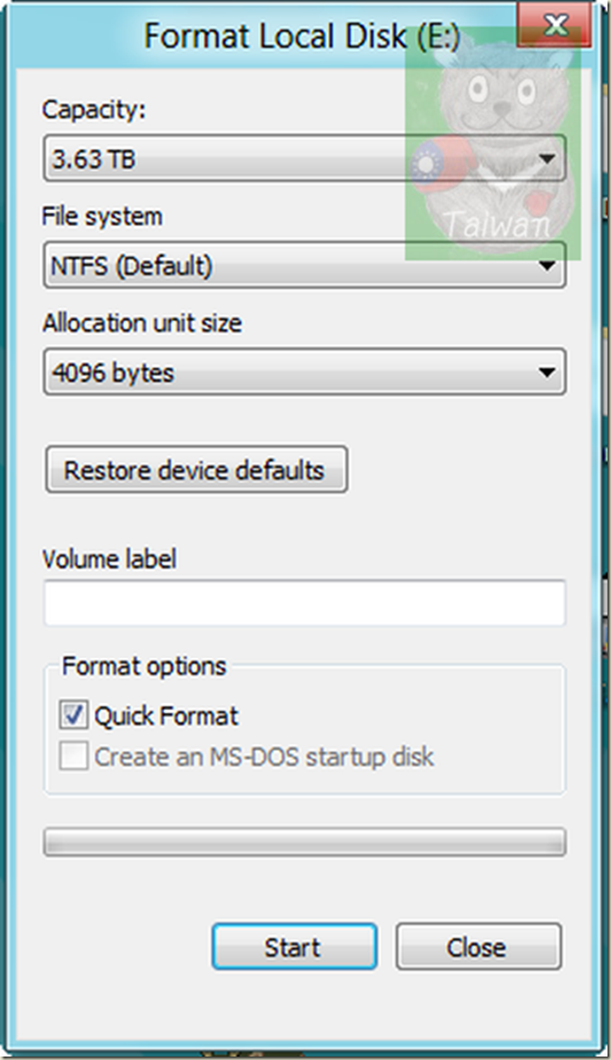Click Restore device defaults
The width and height of the screenshot is (611, 1060).
point(196,471)
